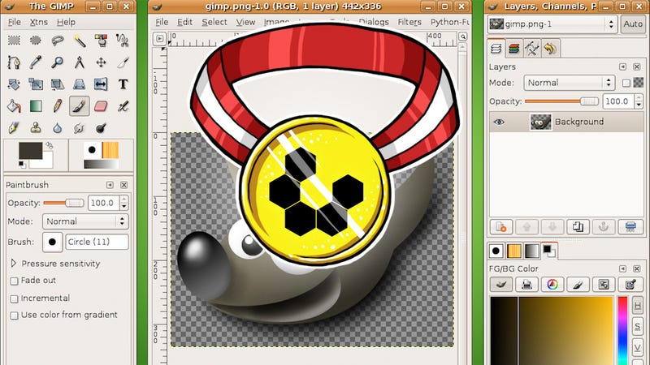The height and width of the screenshot is (365, 650).
Task: Select the Rectangle Select tool
Action: 14,40
